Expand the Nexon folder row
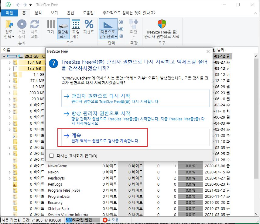Viewport: 260px width, 224px height. click(10, 172)
